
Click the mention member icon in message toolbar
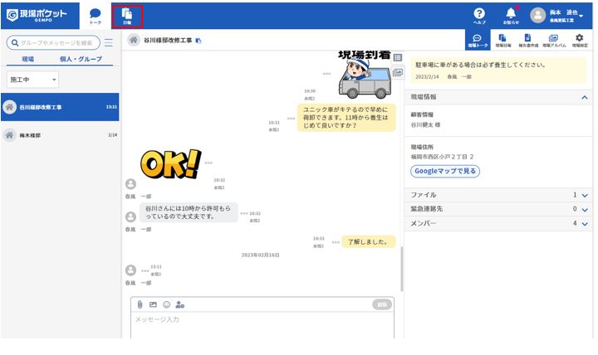coord(180,304)
